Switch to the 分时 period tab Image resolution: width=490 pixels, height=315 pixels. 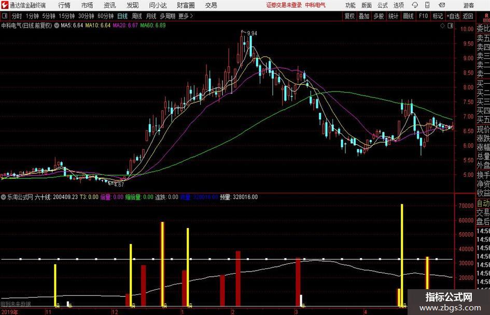(x=17, y=16)
